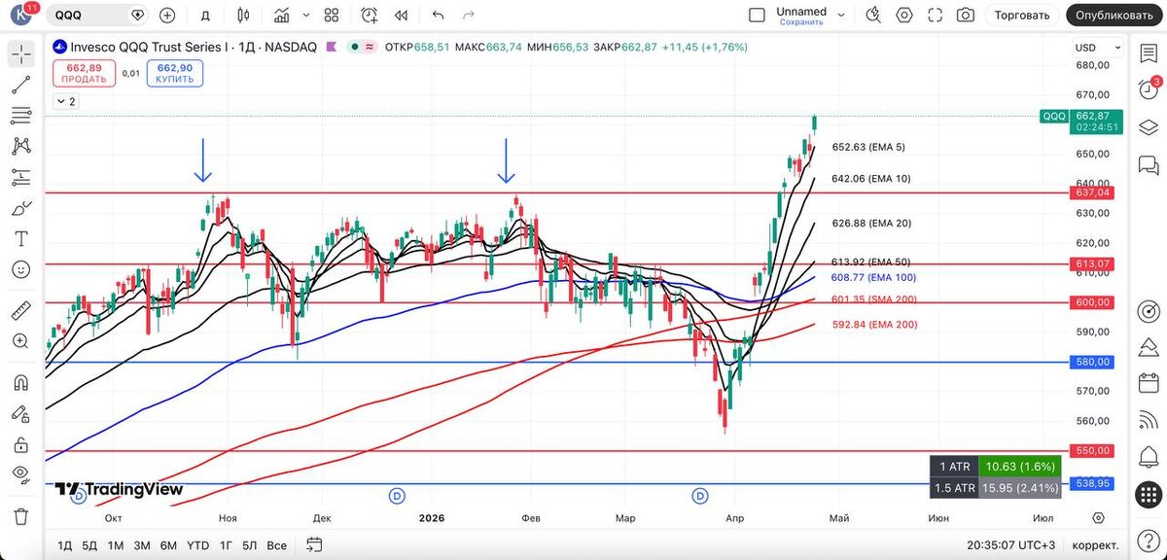Toggle fullscreen mode
1167x560 pixels.
[x=936, y=15]
